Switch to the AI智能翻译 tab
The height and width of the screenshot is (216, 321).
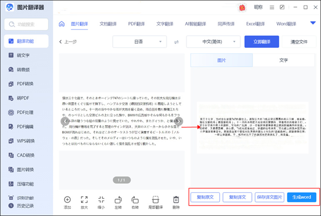(196, 24)
